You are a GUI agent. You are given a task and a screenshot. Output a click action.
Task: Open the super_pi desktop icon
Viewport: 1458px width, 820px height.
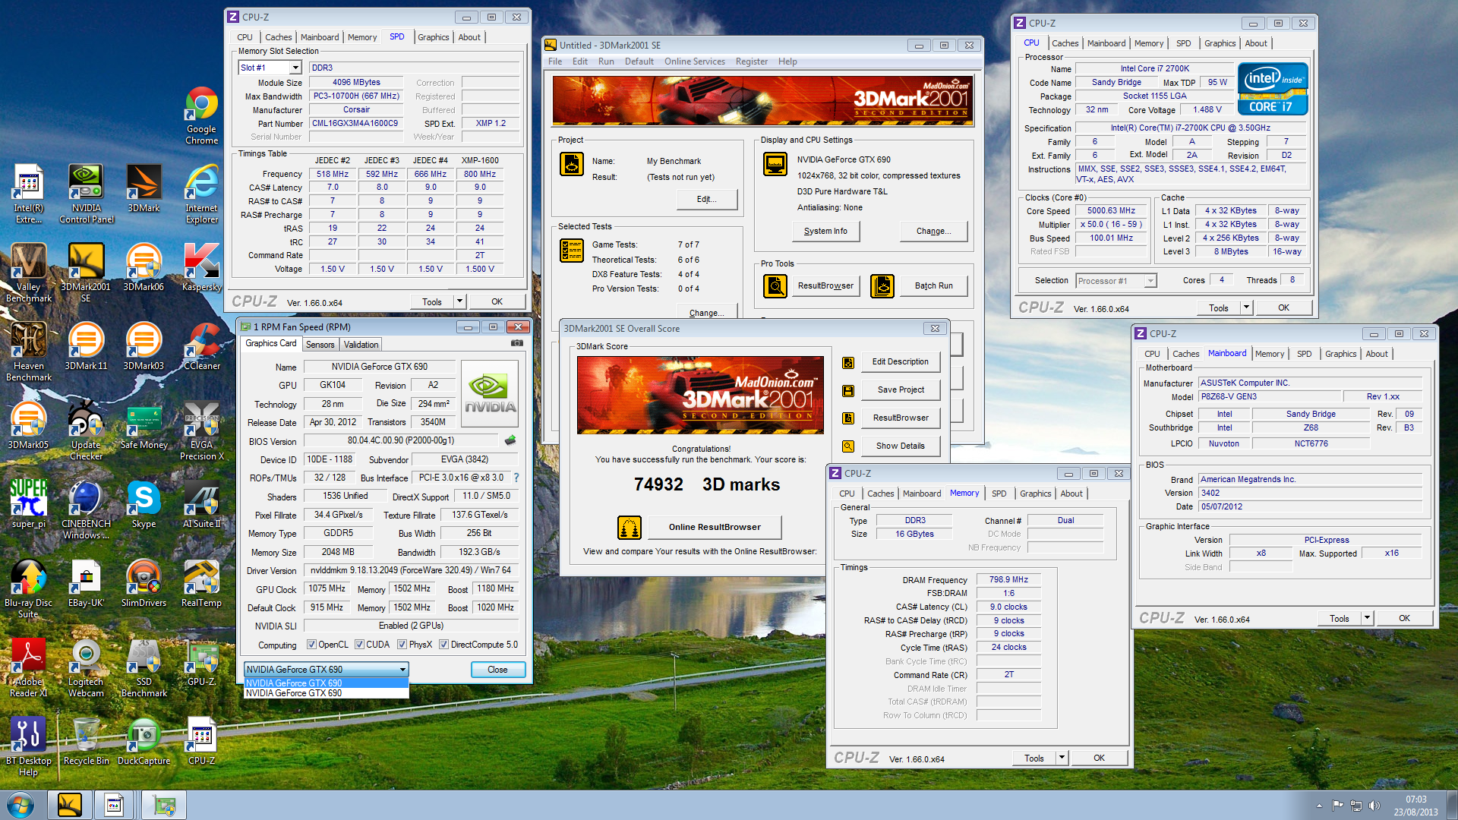coord(29,505)
